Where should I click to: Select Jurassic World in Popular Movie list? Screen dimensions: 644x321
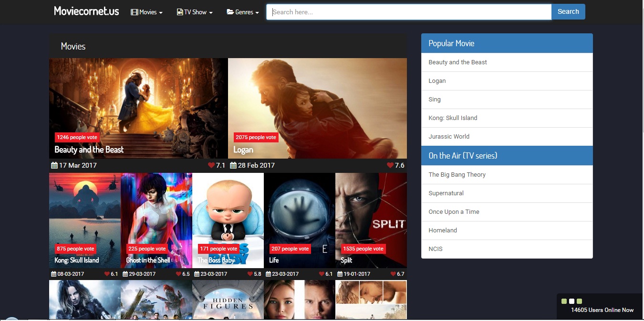point(507,137)
